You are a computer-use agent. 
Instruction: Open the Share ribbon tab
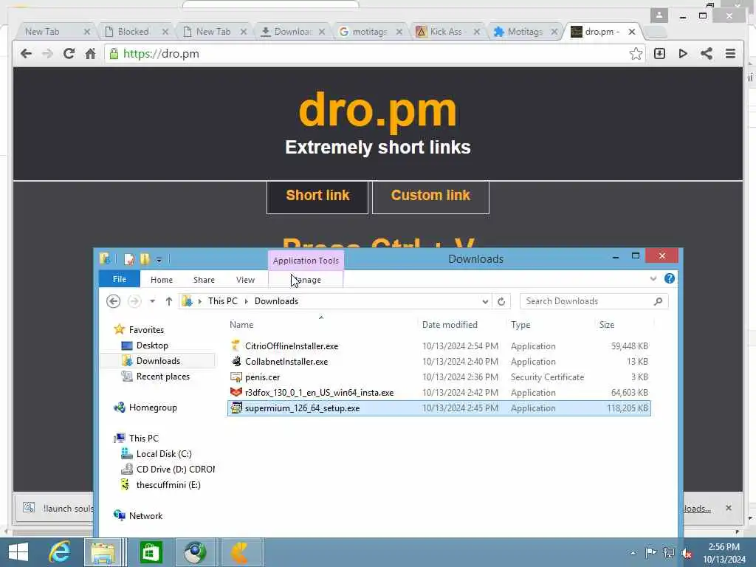[204, 280]
